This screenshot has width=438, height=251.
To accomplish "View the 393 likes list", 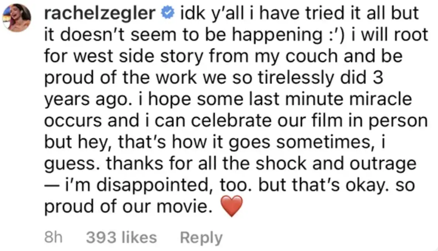I will pos(121,237).
